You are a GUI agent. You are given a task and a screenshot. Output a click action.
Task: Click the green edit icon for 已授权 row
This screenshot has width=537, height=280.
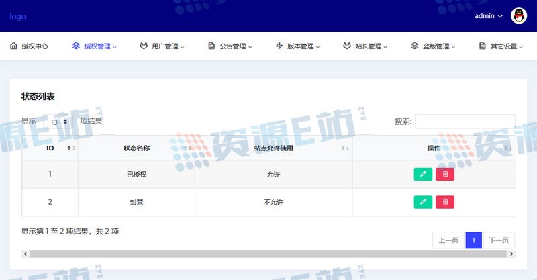tap(423, 174)
